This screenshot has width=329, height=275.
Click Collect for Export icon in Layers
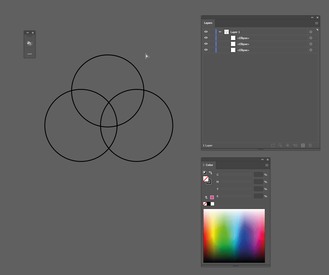pos(273,145)
